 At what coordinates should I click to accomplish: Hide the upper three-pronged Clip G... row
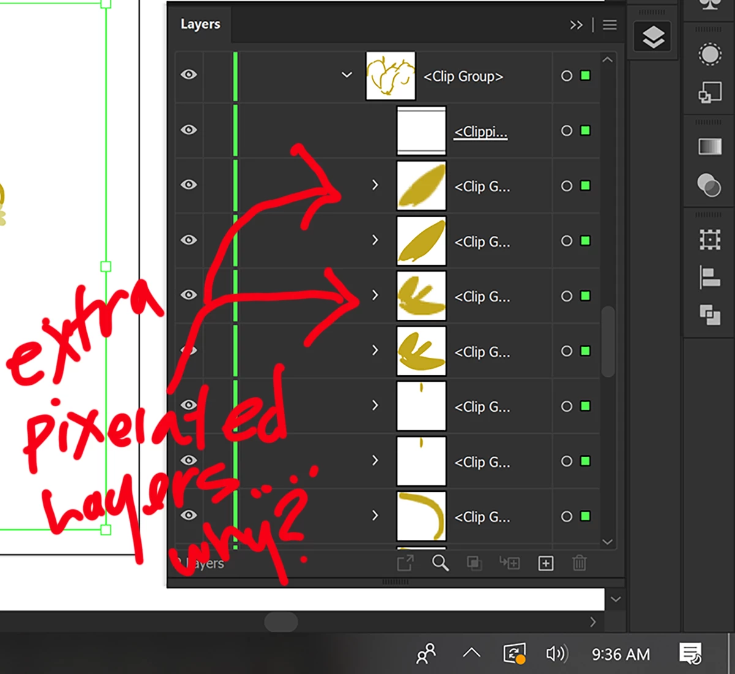tap(189, 295)
